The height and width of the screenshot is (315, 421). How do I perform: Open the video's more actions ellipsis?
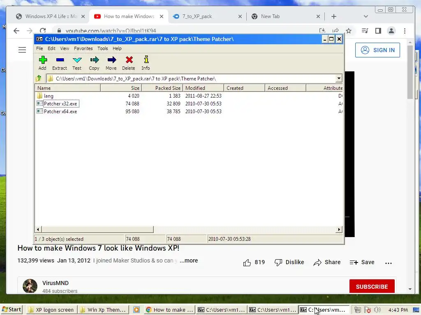388,263
